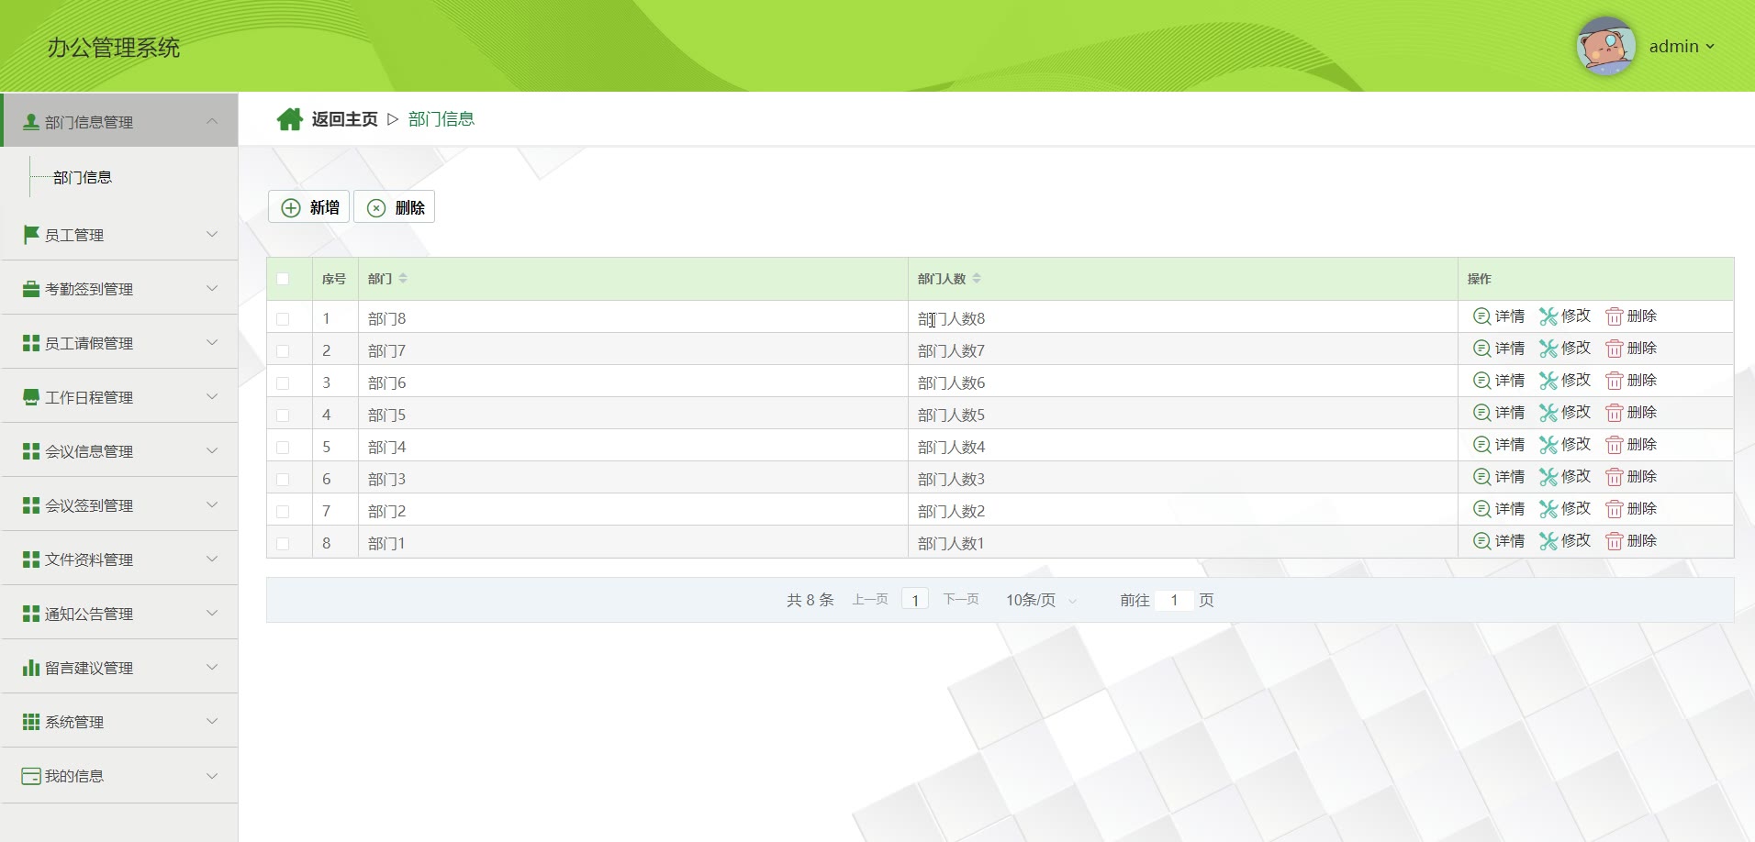Viewport: 1755px width, 842px height.
Task: Click the 文件资料管理 grid icon
Action: (31, 559)
